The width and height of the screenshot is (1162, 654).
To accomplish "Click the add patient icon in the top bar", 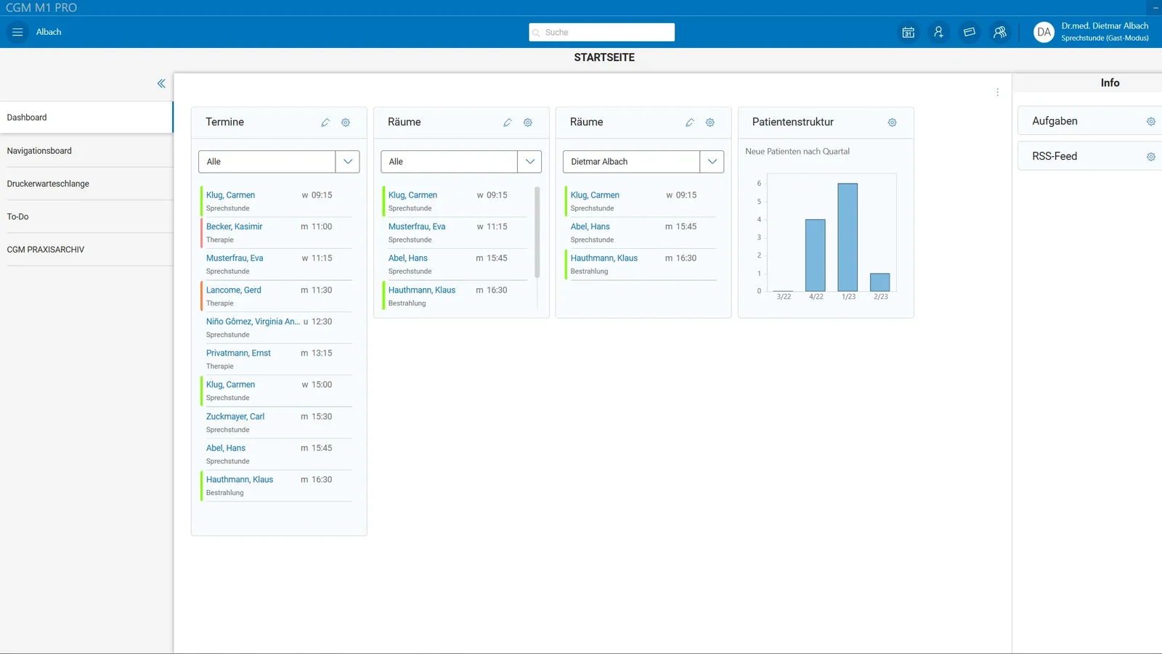I will click(938, 32).
